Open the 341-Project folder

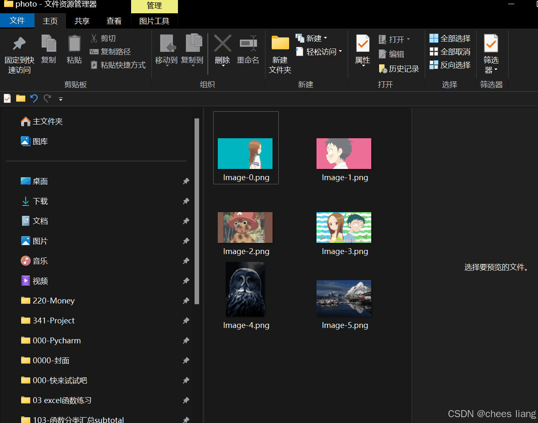pos(48,320)
